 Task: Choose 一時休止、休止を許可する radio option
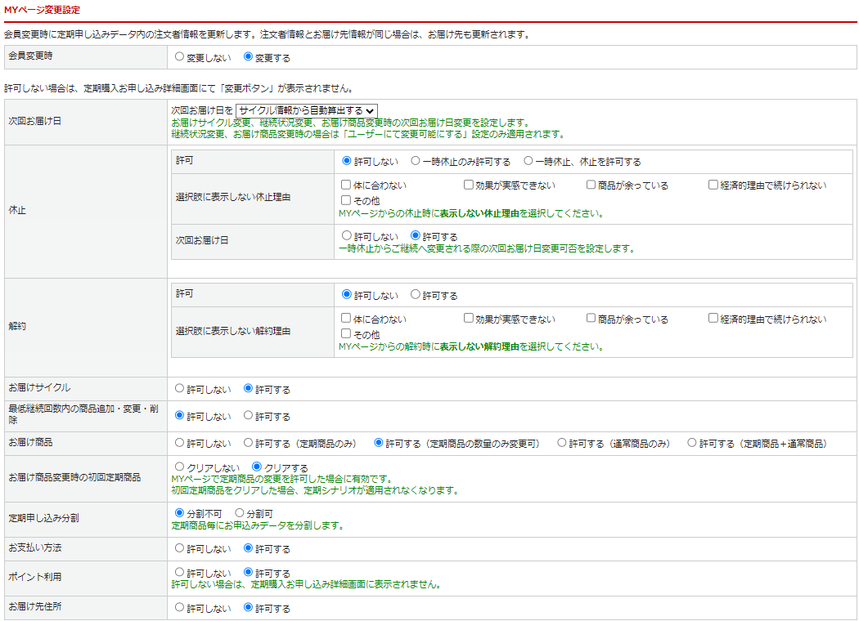528,161
